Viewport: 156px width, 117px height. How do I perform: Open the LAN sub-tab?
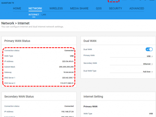click(x=44, y=15)
